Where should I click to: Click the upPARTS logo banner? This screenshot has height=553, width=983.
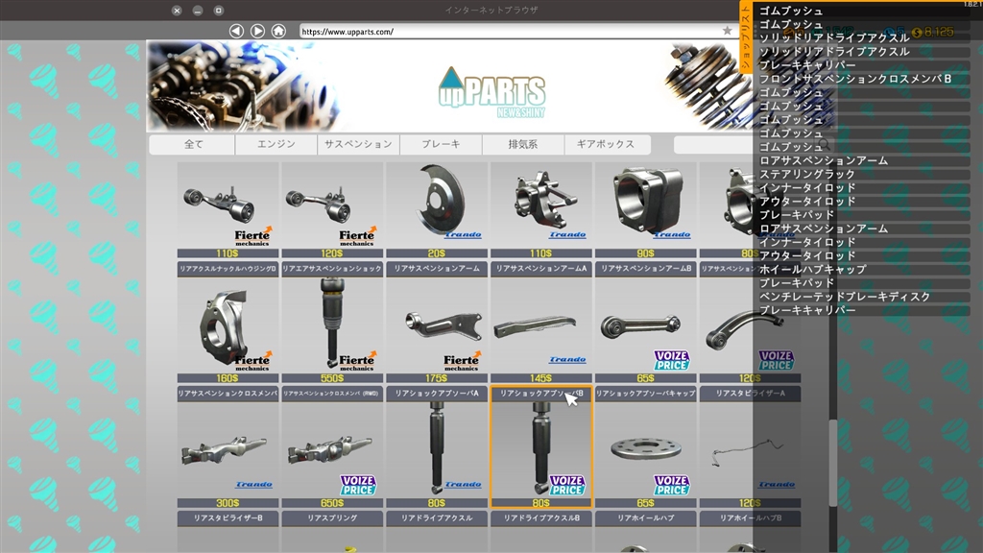point(491,94)
